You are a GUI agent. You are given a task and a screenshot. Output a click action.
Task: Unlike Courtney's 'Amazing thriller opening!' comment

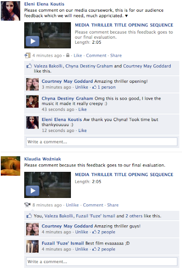coord(82,87)
